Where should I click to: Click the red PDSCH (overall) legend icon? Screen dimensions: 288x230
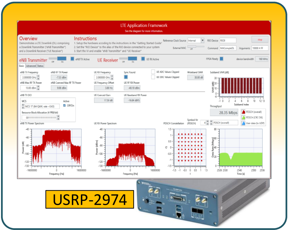pos(243,112)
